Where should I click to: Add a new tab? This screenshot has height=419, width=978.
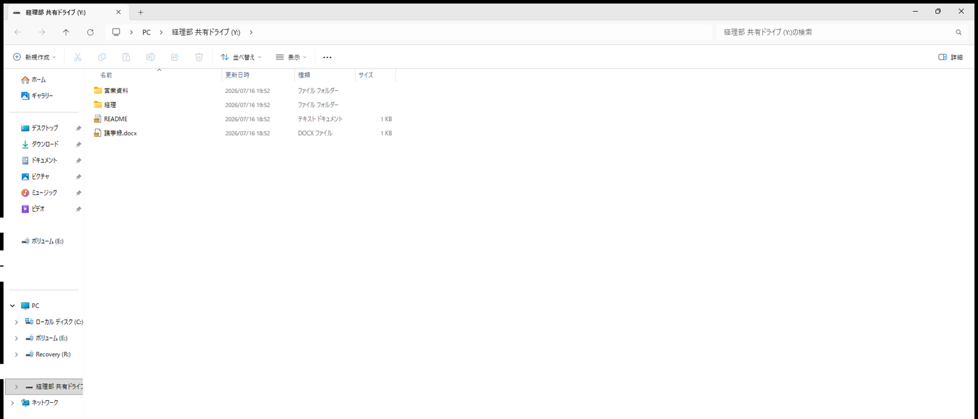pyautogui.click(x=140, y=13)
